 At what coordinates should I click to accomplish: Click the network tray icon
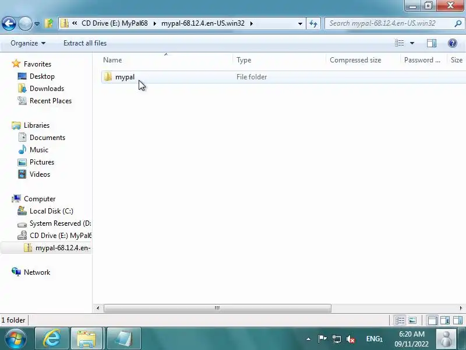click(x=337, y=339)
